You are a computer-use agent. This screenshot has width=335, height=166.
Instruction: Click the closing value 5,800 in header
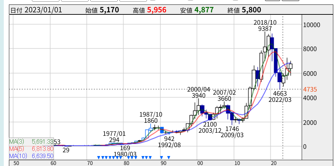[251, 10]
